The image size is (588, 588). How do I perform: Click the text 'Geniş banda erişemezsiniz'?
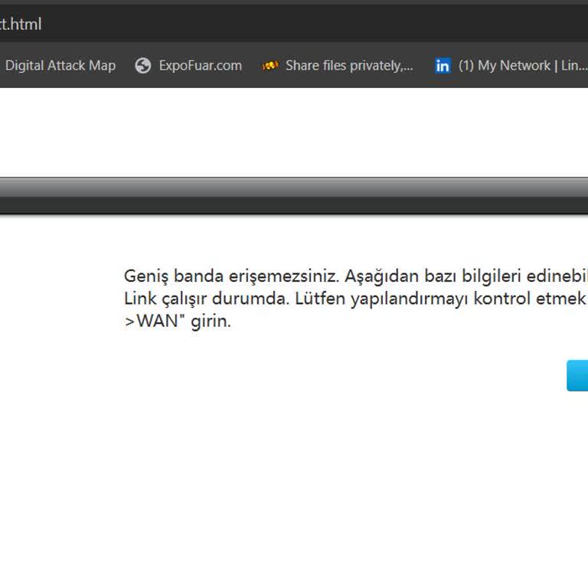click(x=231, y=276)
